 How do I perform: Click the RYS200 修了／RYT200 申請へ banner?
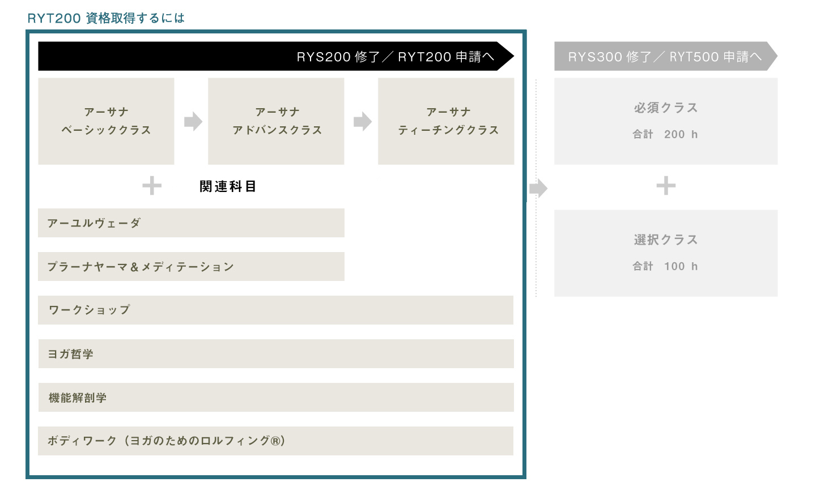276,56
